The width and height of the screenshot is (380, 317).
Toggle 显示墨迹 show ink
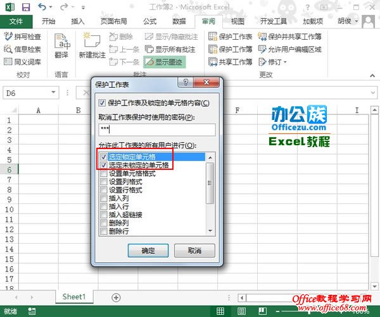[164, 62]
